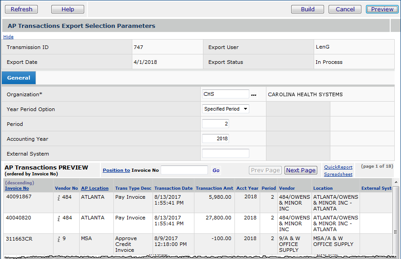
Task: Click info icon for invoice 40091867
Action: (x=59, y=197)
